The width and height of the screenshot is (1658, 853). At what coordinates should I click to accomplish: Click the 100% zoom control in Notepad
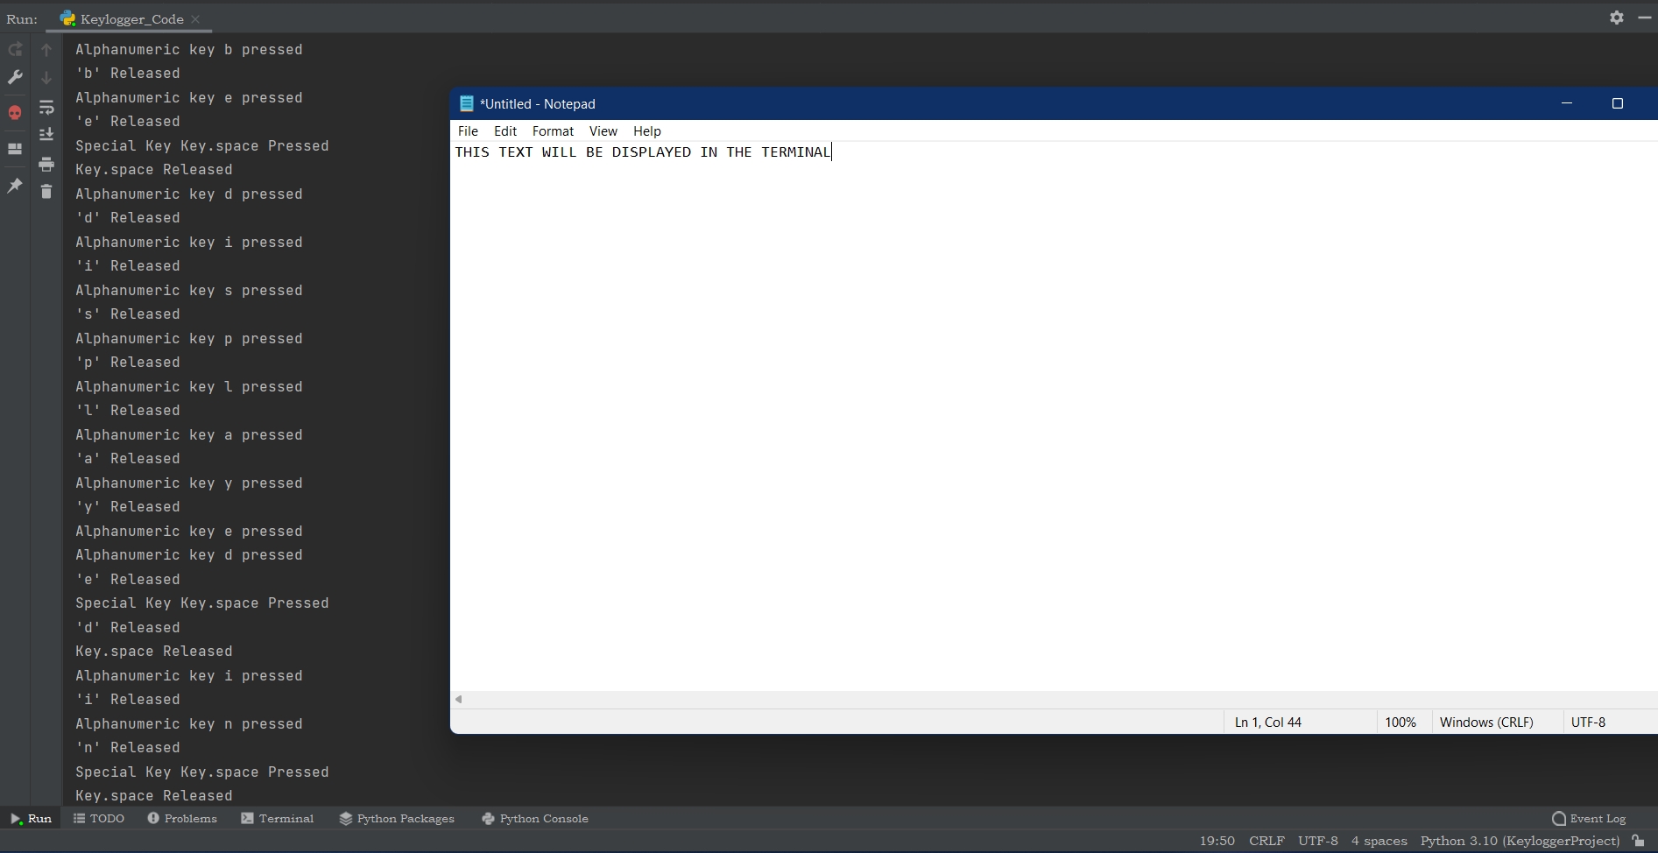click(1400, 722)
